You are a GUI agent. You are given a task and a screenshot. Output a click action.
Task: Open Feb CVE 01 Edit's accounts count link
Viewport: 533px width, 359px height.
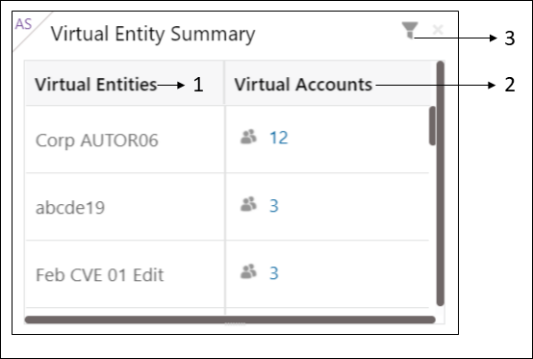coord(274,273)
